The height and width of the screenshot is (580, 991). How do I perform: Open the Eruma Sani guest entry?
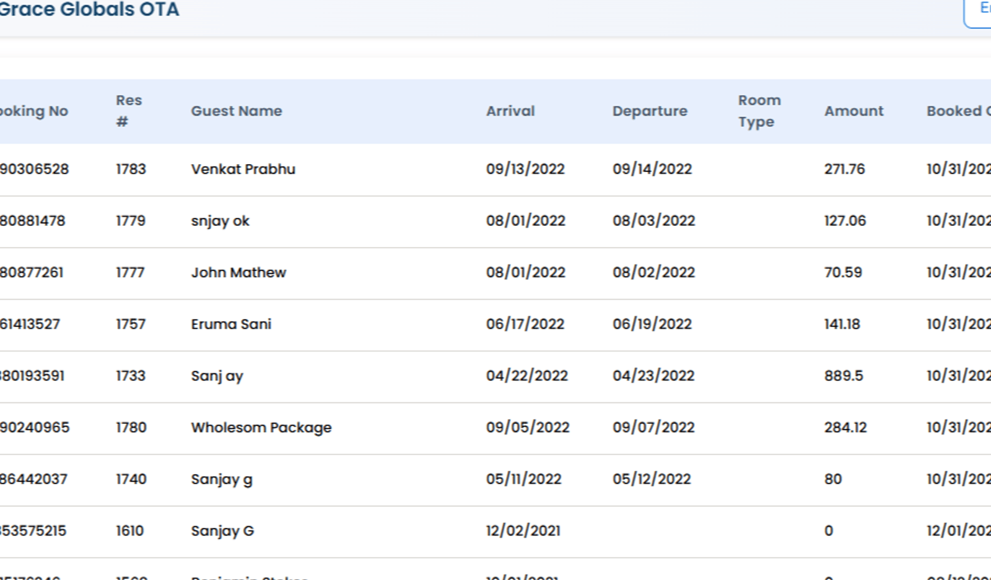pos(231,324)
